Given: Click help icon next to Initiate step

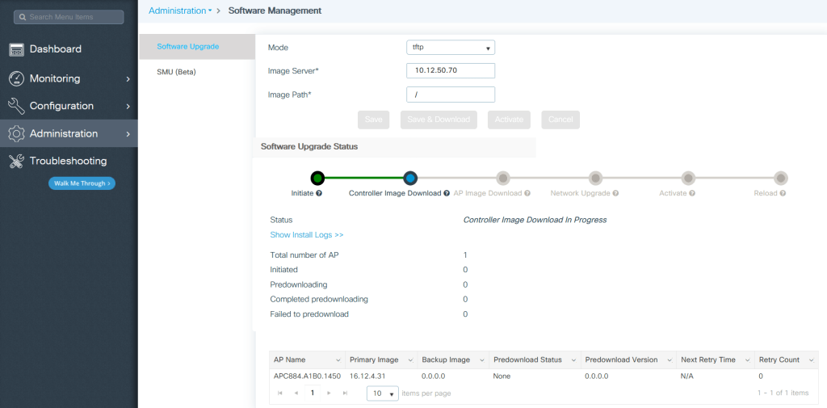Looking at the screenshot, I should click(319, 194).
